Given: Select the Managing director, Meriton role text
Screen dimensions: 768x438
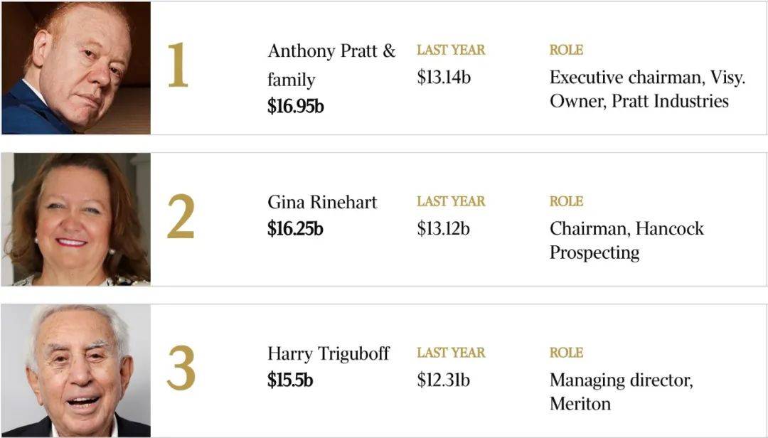Looking at the screenshot, I should click(621, 392).
